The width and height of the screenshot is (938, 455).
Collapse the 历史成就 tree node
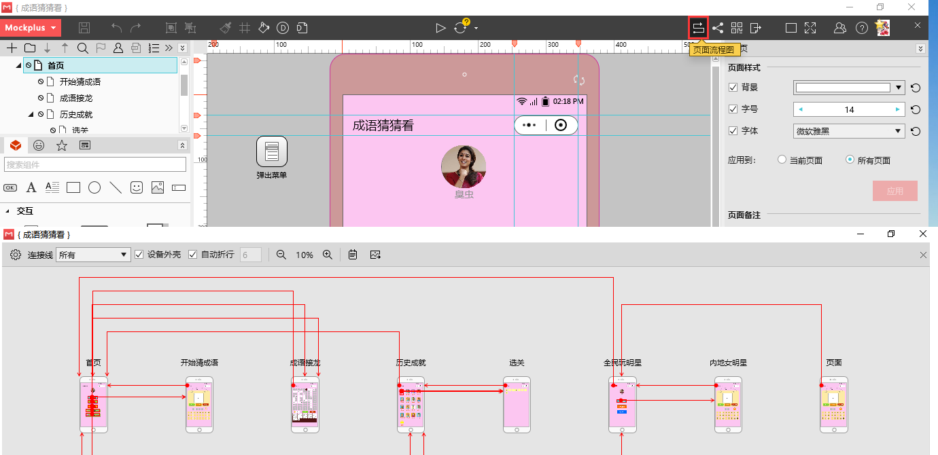pyautogui.click(x=31, y=115)
